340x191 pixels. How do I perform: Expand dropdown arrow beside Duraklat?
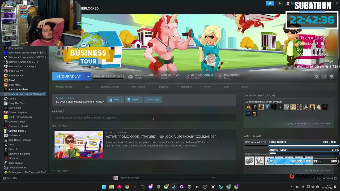tap(88, 76)
